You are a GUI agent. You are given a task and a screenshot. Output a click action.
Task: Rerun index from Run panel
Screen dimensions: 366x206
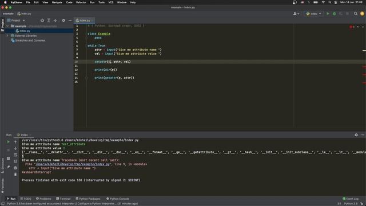(8, 142)
